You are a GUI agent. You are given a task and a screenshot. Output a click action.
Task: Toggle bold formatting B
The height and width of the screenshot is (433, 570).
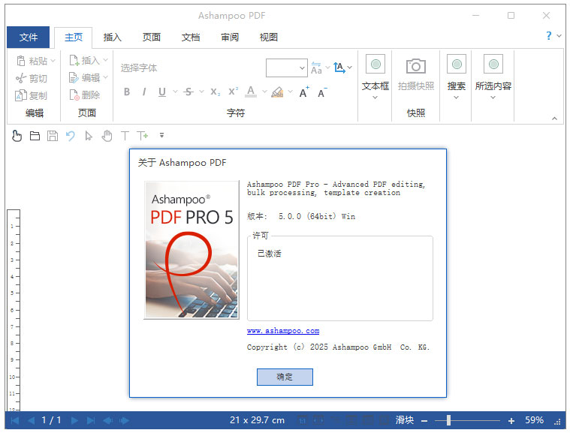click(126, 92)
